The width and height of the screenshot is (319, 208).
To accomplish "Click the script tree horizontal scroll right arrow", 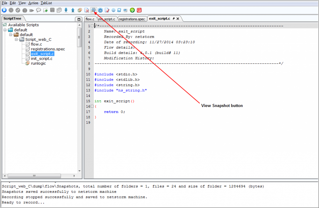I will tap(74, 176).
